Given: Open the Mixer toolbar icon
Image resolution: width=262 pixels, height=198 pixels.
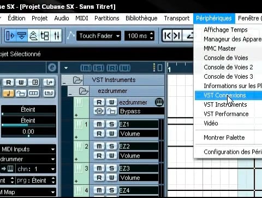Looking at the screenshot, I should pos(56,36).
